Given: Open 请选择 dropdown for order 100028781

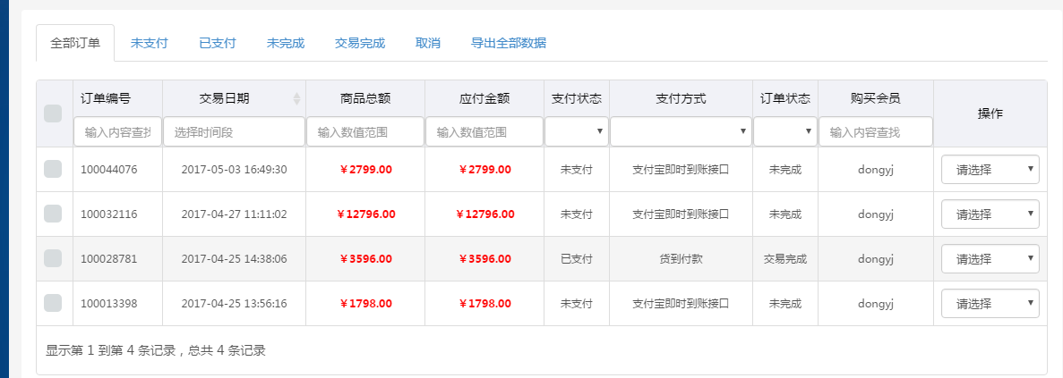Looking at the screenshot, I should [990, 259].
